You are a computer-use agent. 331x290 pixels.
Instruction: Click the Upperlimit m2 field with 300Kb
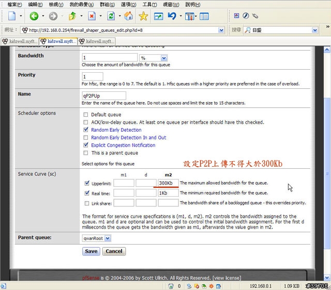[x=168, y=183]
